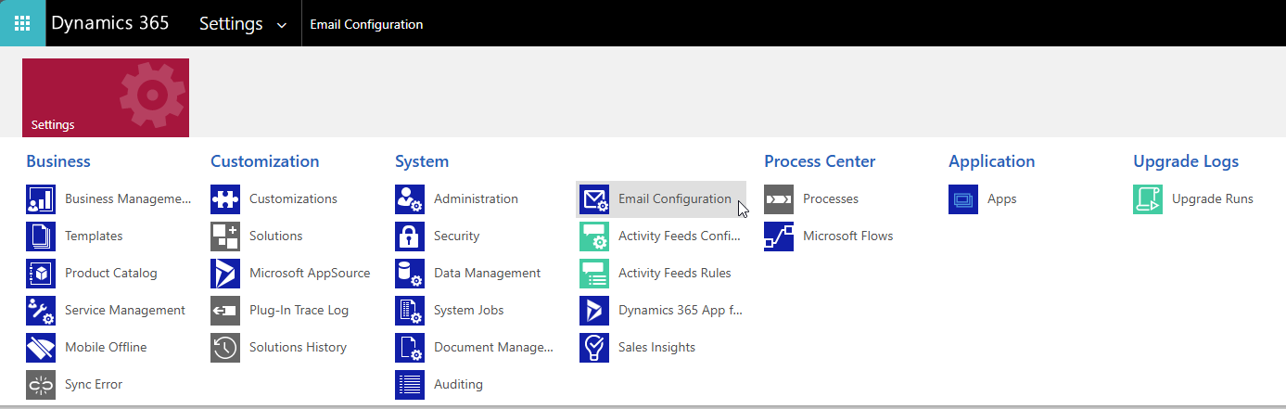Go to Activity Feeds Rules
This screenshot has height=409, width=1286.
click(x=674, y=273)
